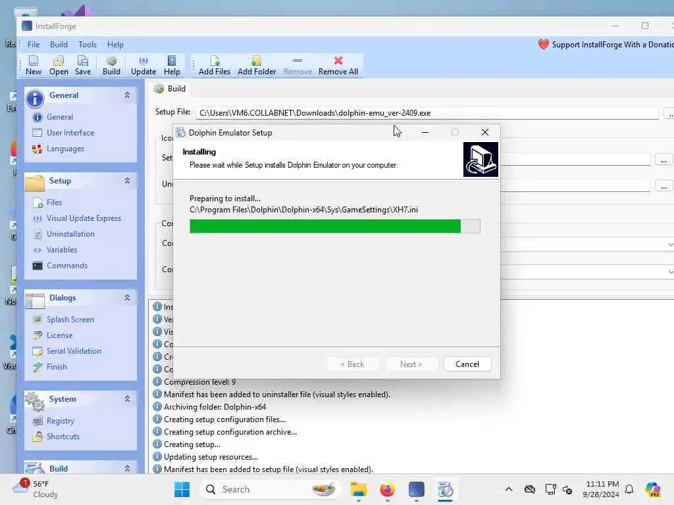Switch to InstallForge taskbar icon

(417, 489)
